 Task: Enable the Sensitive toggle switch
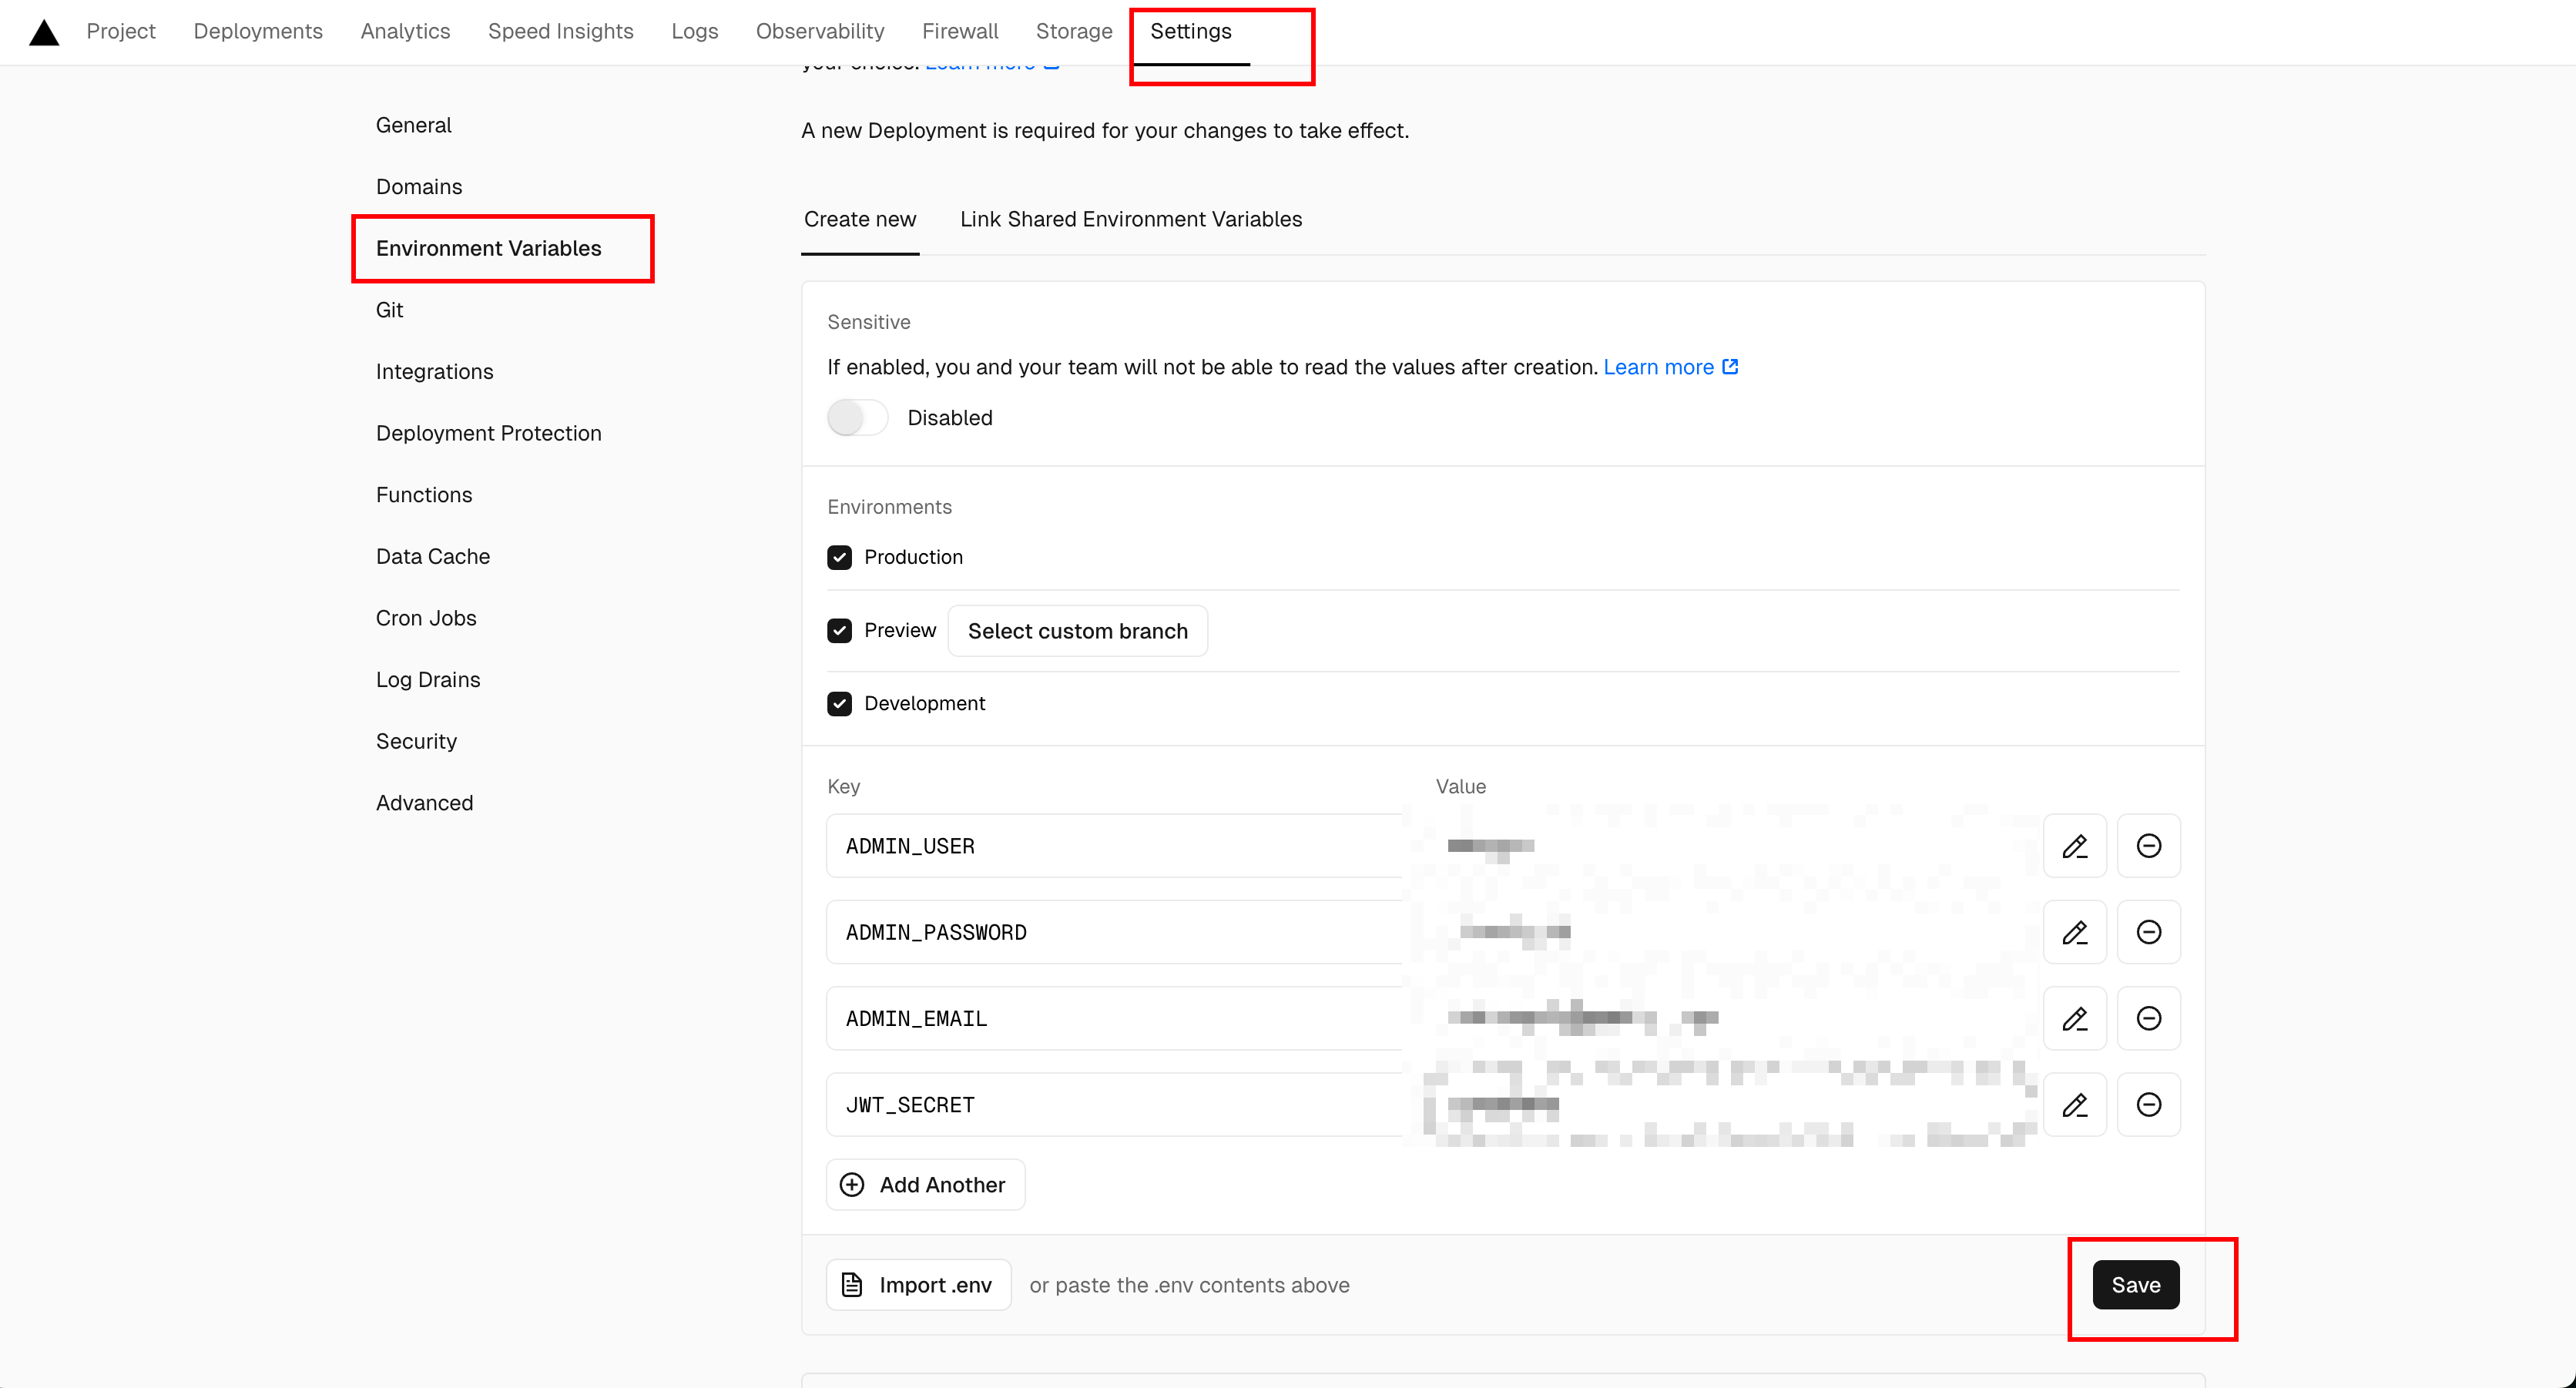(x=857, y=418)
